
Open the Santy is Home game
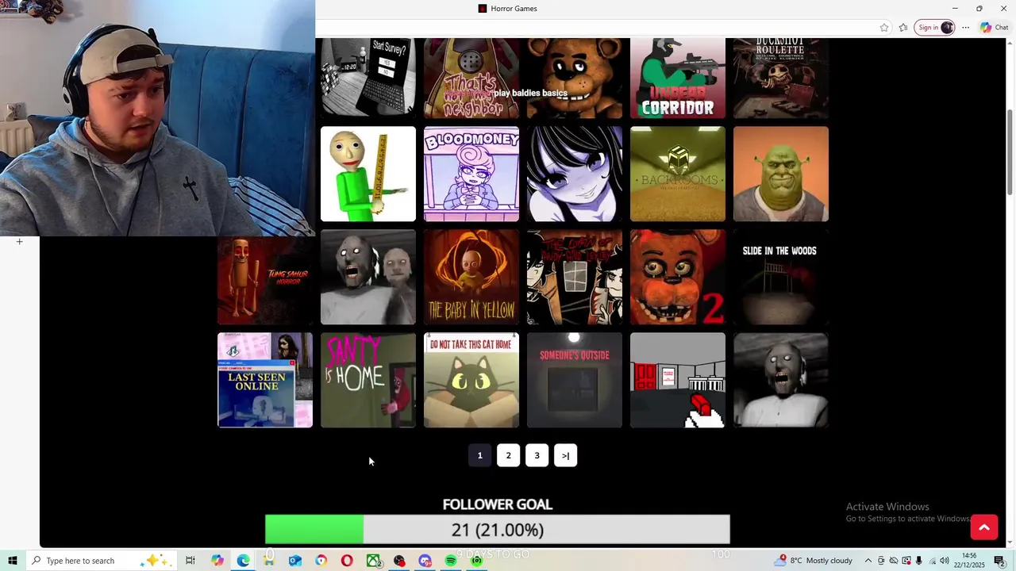coord(368,380)
